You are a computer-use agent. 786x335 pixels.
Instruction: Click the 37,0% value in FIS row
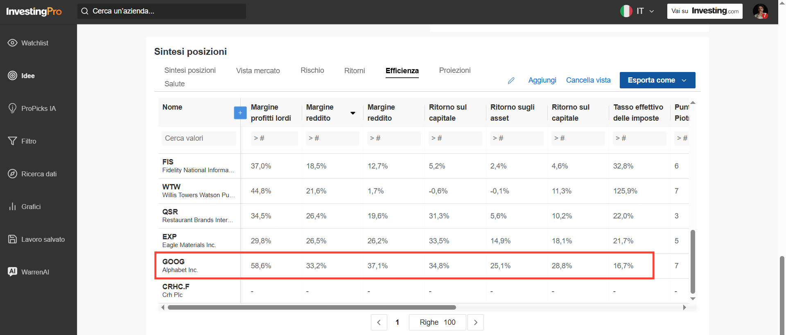(261, 166)
